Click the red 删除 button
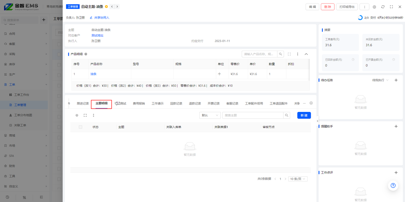 [327, 7]
